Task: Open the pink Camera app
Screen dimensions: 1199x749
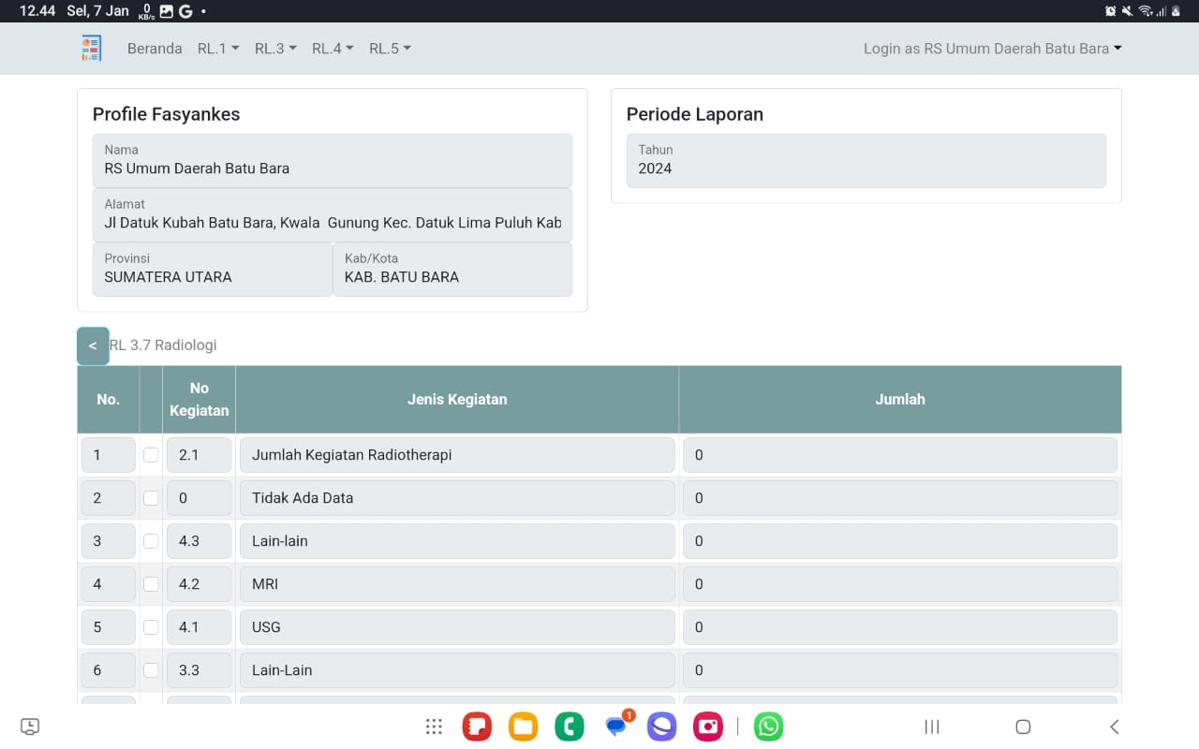Action: point(708,727)
